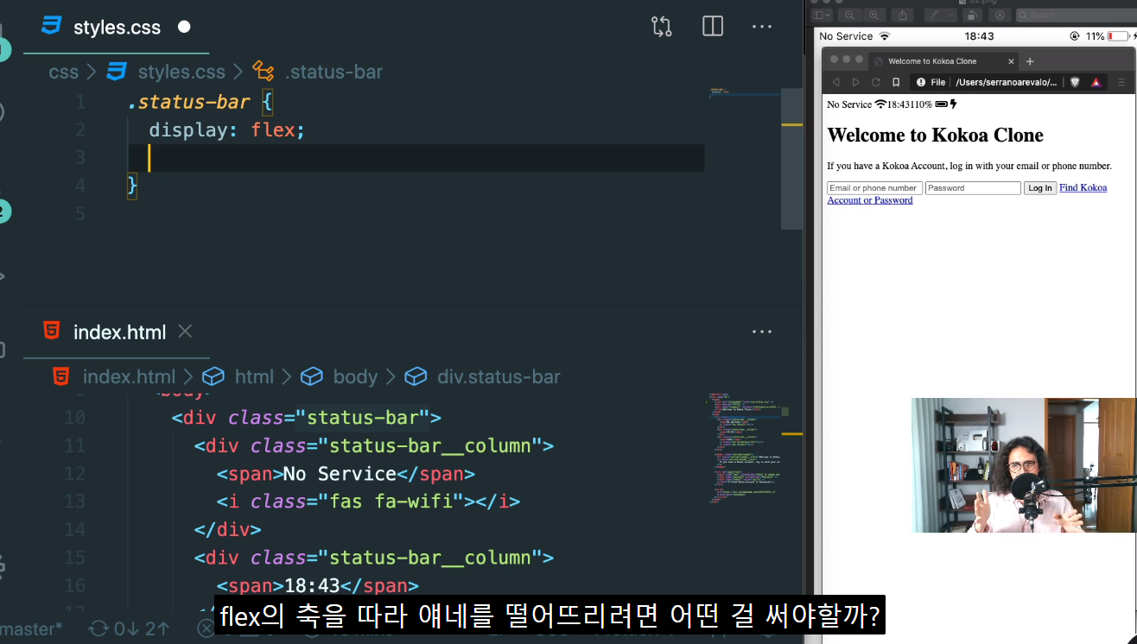
Task: Click Preview rotate button
Action: pyautogui.click(x=973, y=15)
